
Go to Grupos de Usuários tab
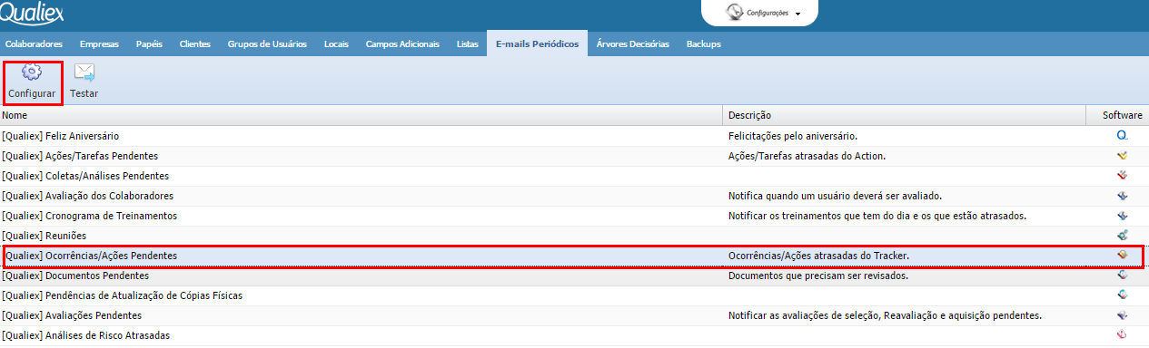pyautogui.click(x=267, y=43)
